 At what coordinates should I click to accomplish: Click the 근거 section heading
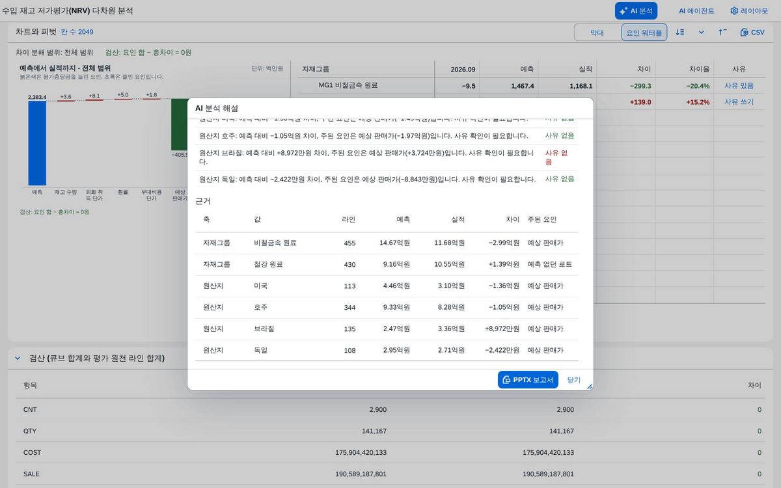(203, 201)
